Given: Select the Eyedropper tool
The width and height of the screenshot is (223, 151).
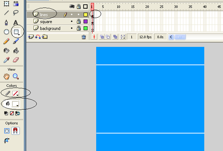Looking at the screenshot, I should pos(6,60).
